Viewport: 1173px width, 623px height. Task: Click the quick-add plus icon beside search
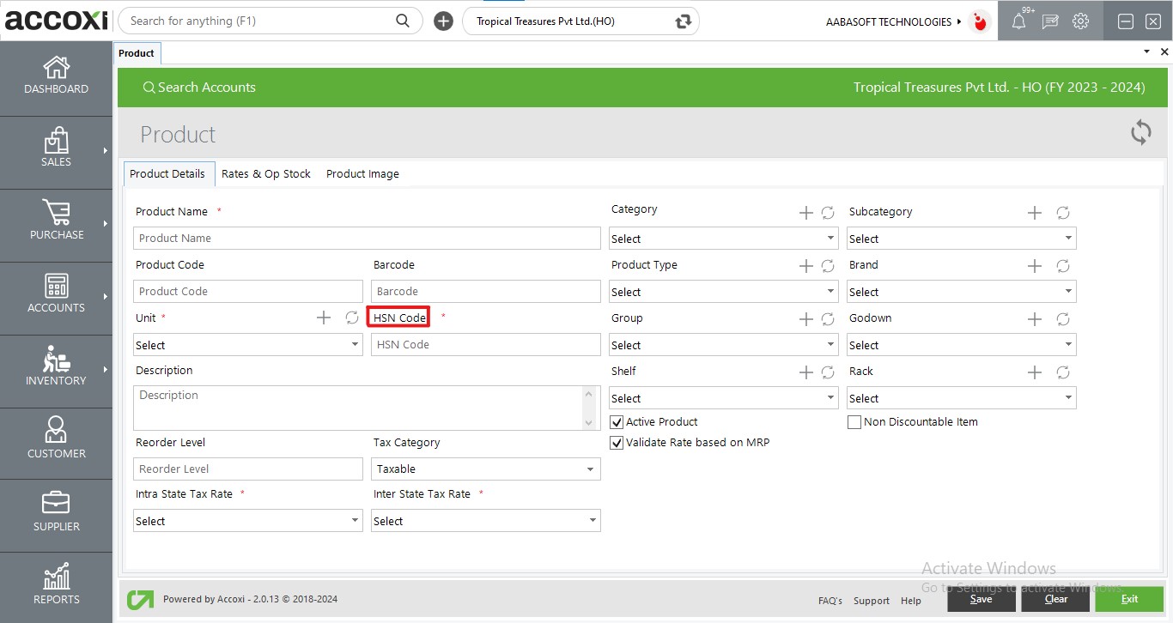click(x=443, y=21)
